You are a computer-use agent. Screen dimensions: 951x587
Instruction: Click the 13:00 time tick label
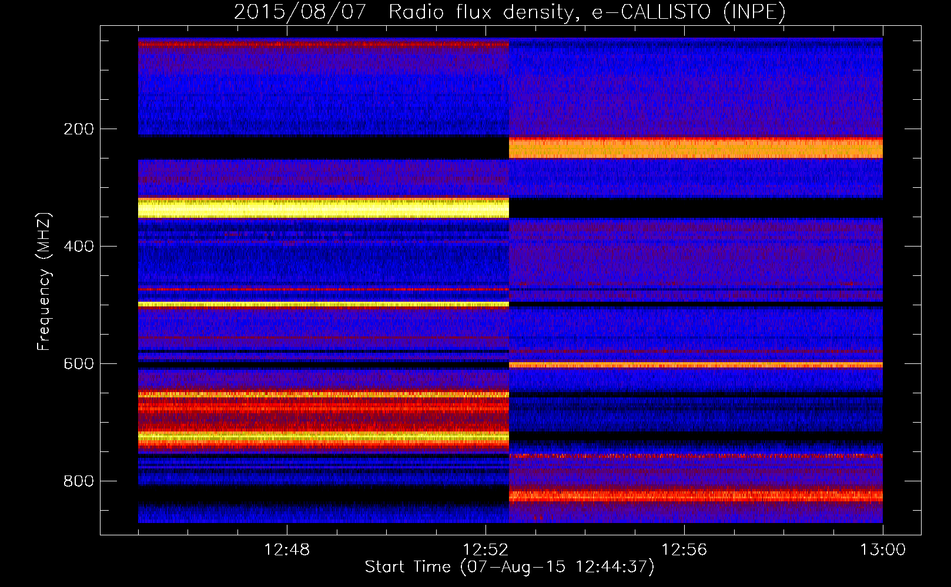[x=883, y=550]
